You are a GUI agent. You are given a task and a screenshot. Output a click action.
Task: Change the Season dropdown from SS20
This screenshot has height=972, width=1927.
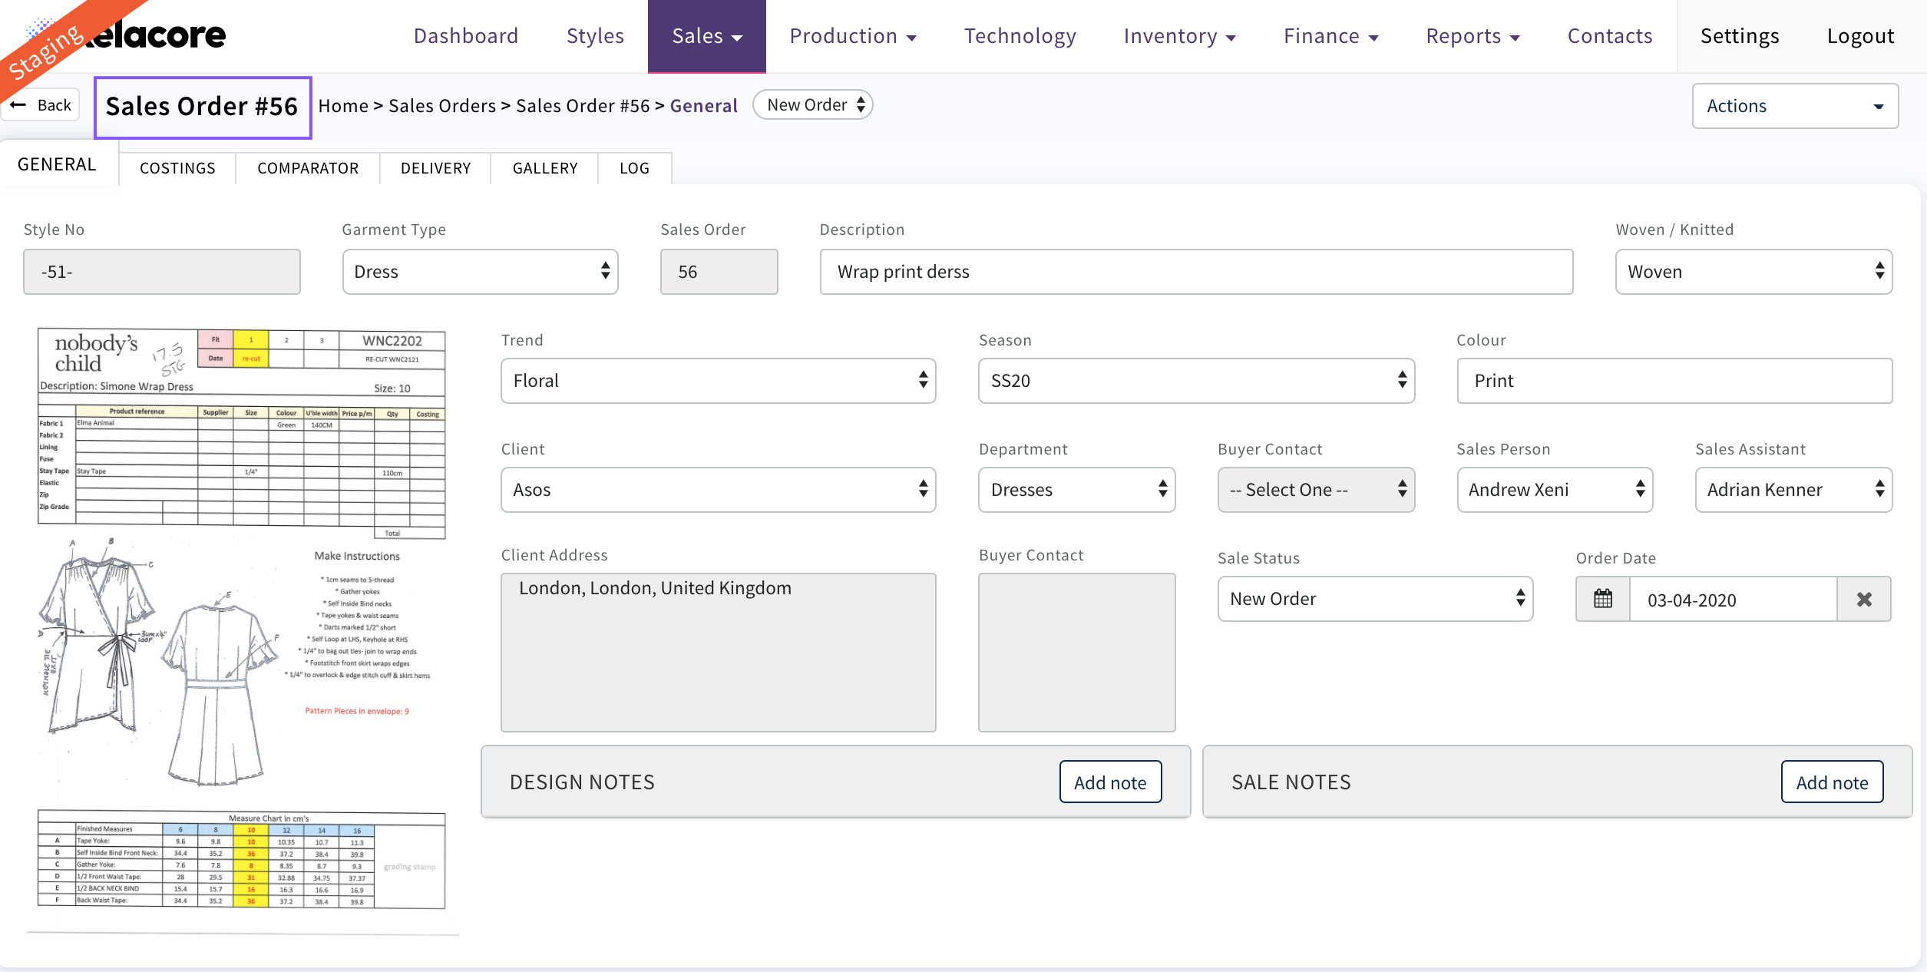[x=1195, y=381]
